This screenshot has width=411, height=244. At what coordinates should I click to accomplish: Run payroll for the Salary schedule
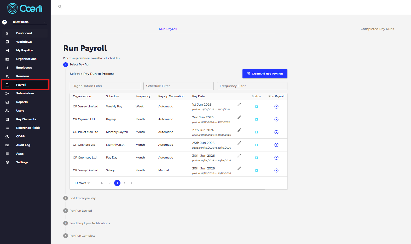pyautogui.click(x=276, y=170)
